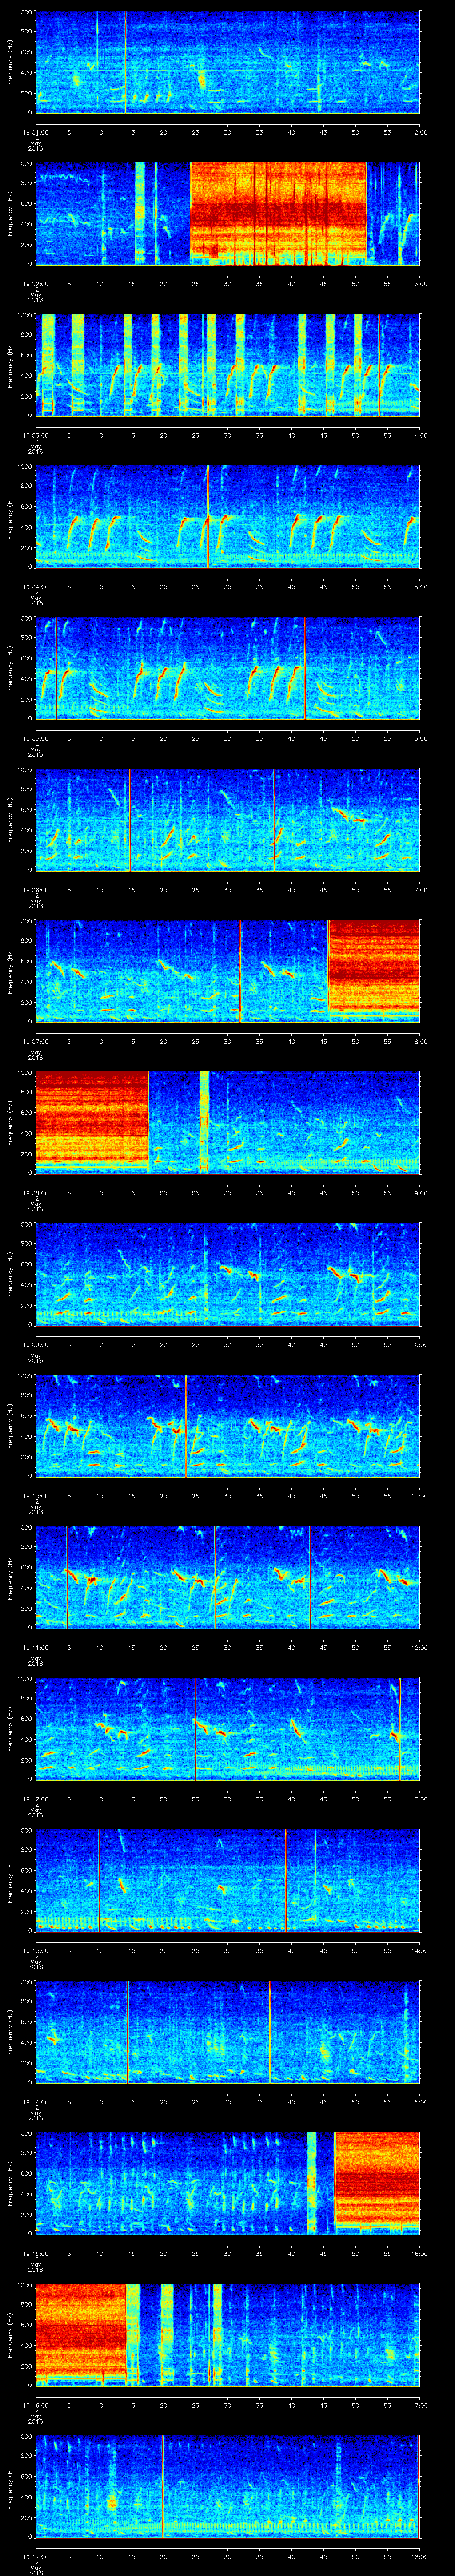455x2576 pixels.
Task: Select the 19:09:00 time label
Action: point(35,1344)
